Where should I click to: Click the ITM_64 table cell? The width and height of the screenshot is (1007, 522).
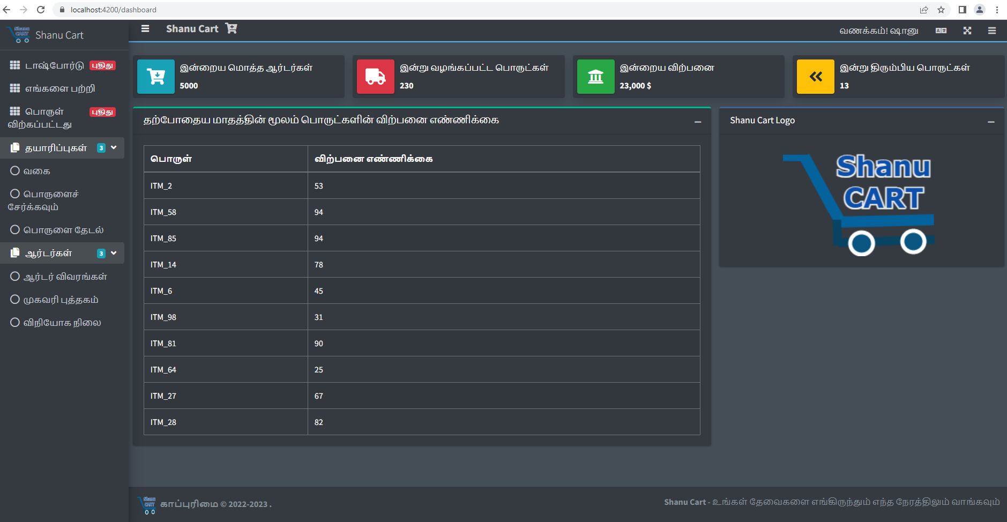(226, 369)
